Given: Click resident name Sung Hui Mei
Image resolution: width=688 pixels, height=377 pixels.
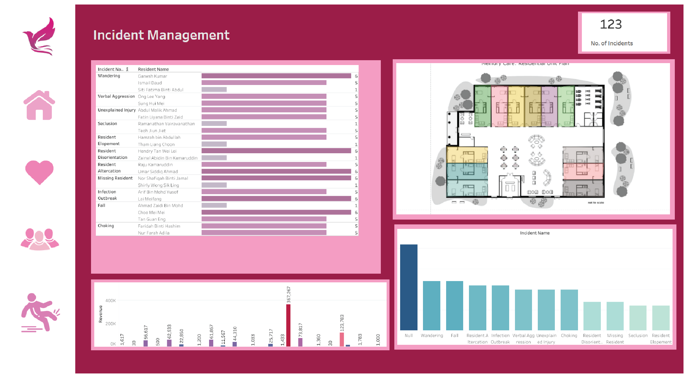Looking at the screenshot, I should coord(151,103).
